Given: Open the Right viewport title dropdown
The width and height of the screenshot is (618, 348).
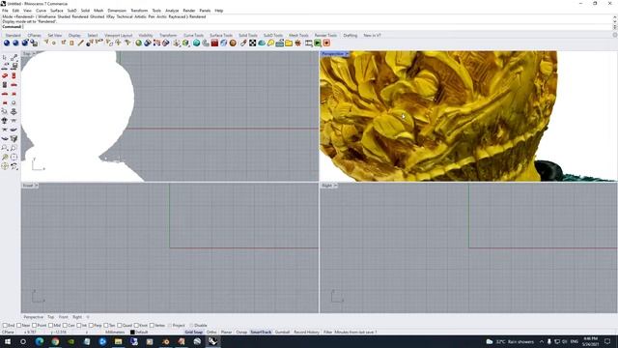Looking at the screenshot, I should pos(335,186).
